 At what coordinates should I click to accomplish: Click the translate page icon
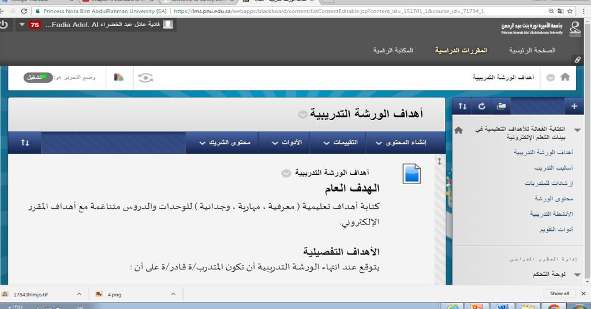[x=560, y=12]
